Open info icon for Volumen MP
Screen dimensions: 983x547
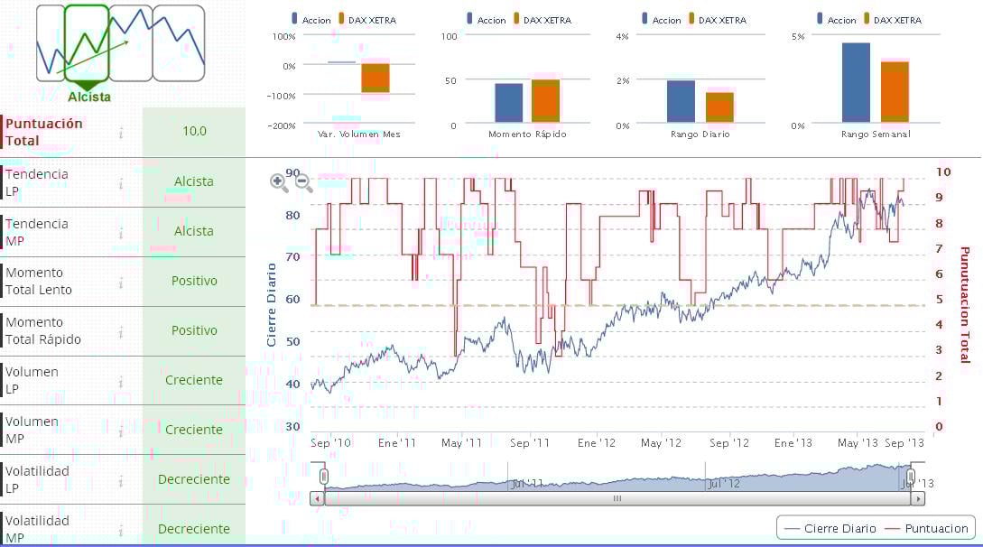121,431
